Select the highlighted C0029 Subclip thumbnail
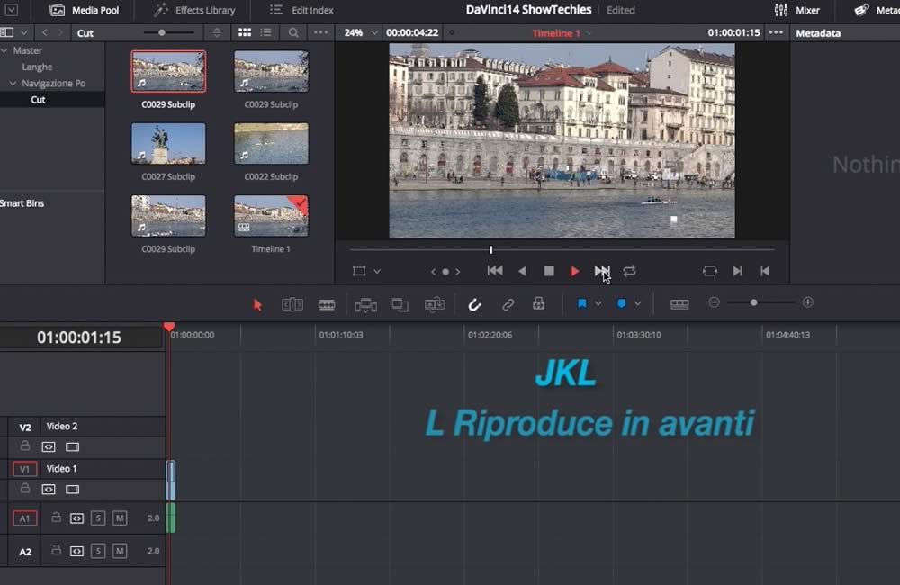This screenshot has height=585, width=900. point(168,71)
